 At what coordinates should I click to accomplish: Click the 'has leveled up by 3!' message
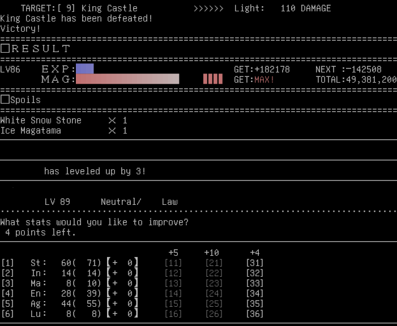(95, 171)
